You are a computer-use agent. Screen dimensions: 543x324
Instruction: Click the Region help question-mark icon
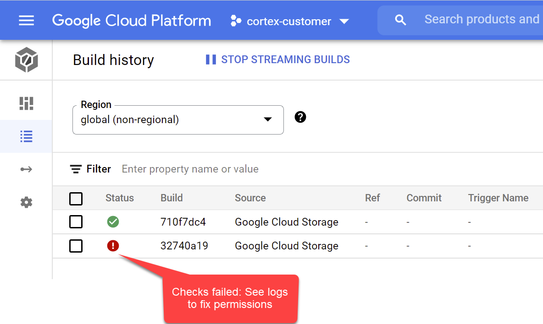click(x=300, y=117)
